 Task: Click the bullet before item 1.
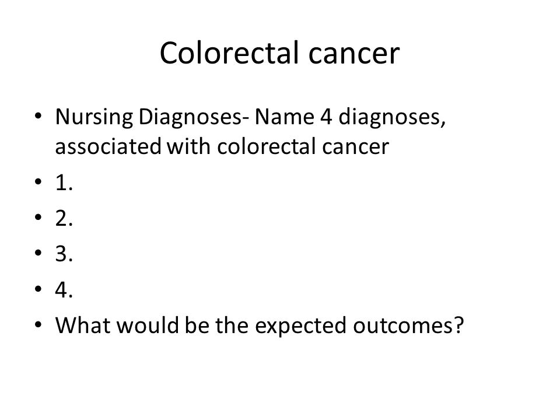pyautogui.click(x=38, y=181)
